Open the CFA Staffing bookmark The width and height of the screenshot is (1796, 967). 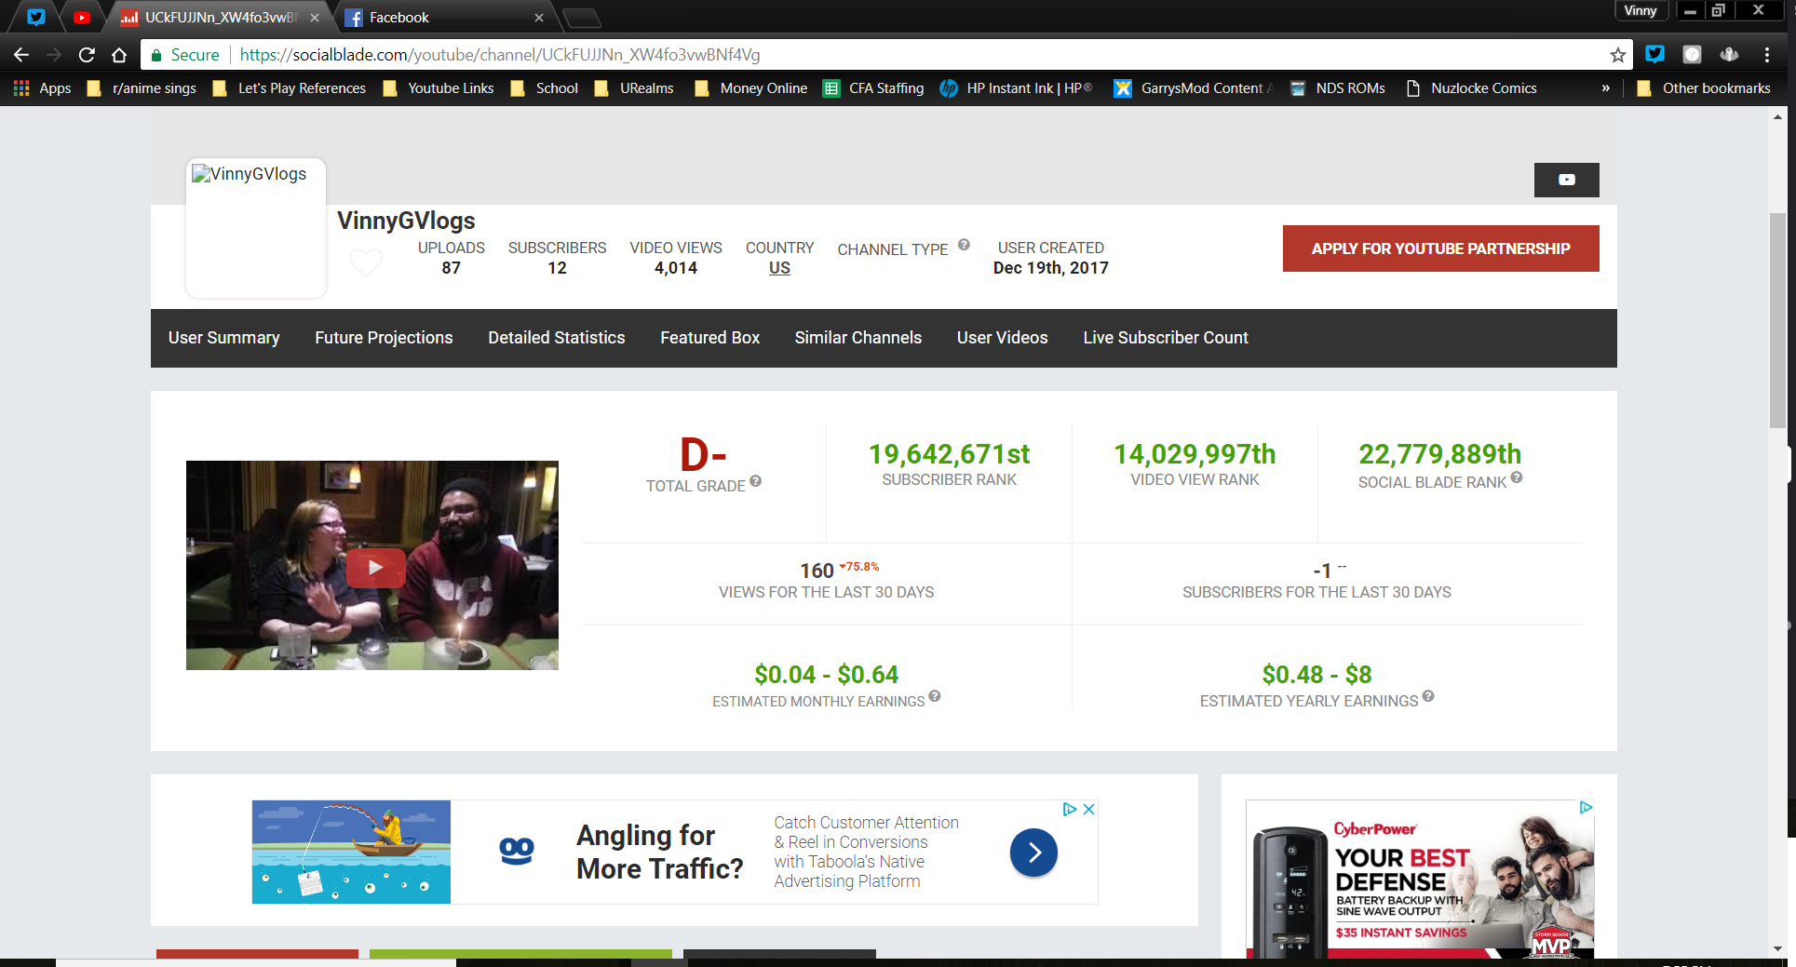[x=873, y=88]
